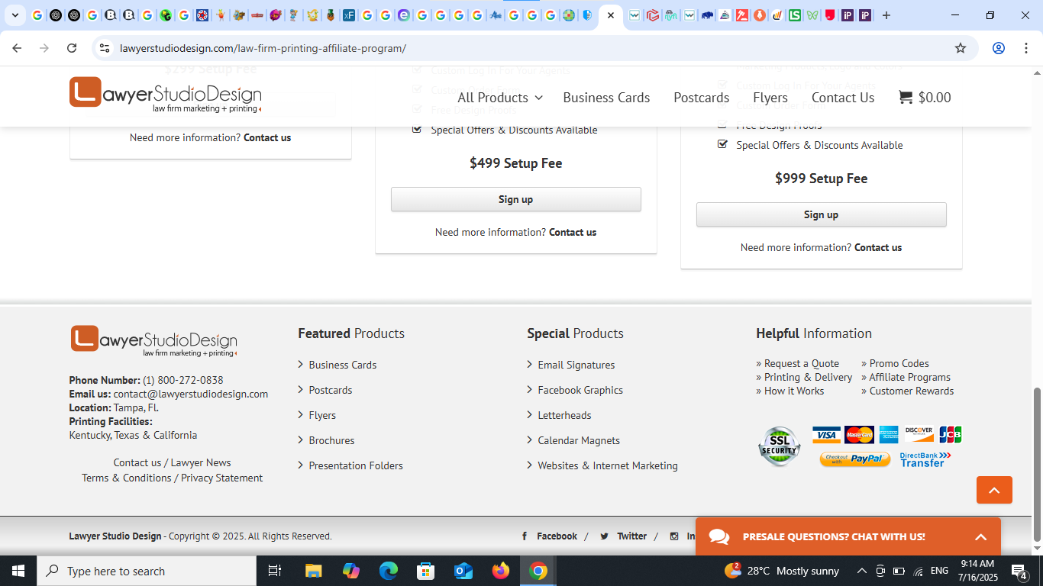The width and height of the screenshot is (1043, 586).
Task: Click the contact@lawyerstudiodesign.com email address
Action: (x=191, y=394)
